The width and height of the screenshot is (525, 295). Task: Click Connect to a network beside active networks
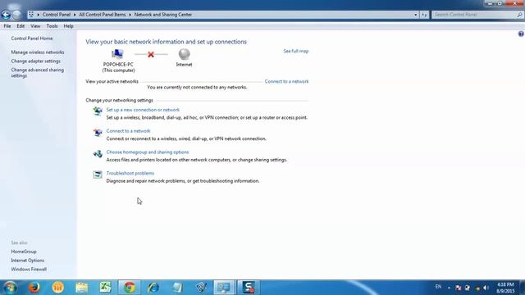click(x=286, y=81)
